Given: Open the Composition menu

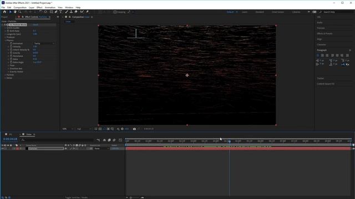Looking at the screenshot, I should pos(20,7).
